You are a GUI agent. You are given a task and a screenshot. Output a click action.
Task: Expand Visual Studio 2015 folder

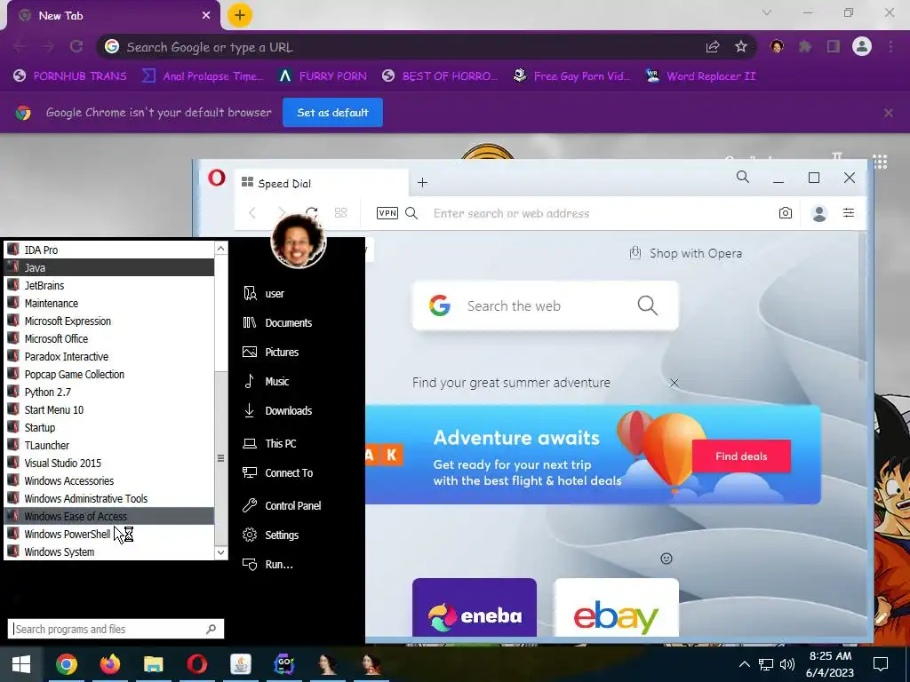tap(109, 463)
